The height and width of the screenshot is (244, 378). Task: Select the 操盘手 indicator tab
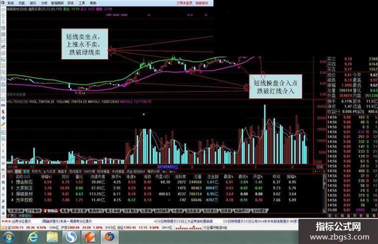62,171
